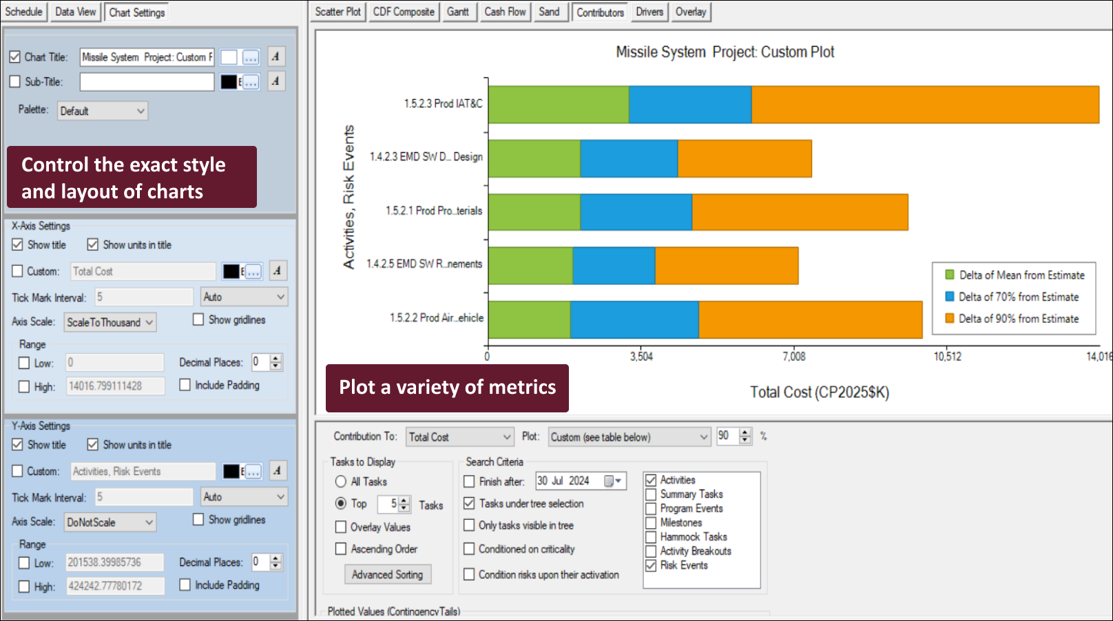1113x621 pixels.
Task: Open font settings for the Sub-Title
Action: point(275,81)
